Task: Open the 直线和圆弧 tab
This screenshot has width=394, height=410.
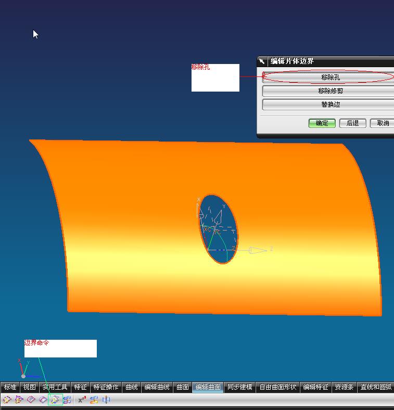Action: (x=376, y=387)
